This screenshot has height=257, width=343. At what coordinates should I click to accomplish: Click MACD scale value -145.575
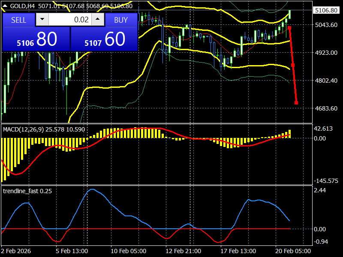[326, 181]
